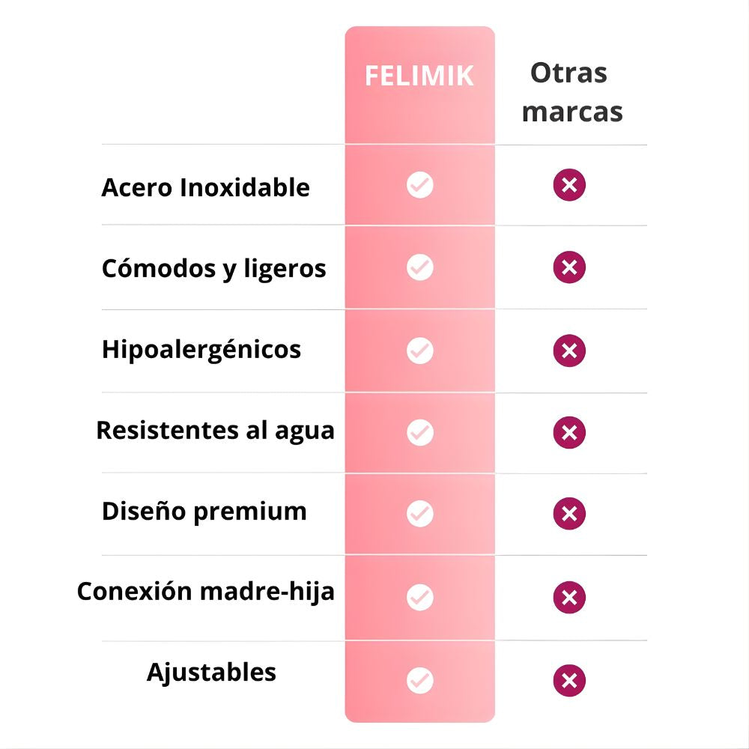Click the checkmark icon for Resistentes al agua
749x749 pixels.
[420, 432]
